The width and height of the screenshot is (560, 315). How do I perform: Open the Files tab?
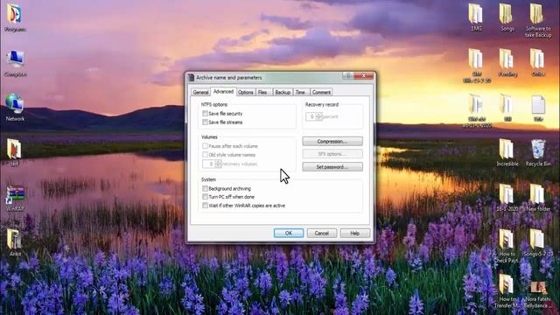coord(263,92)
